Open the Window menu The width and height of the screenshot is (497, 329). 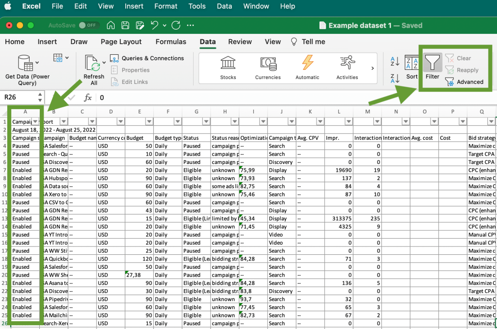click(x=256, y=6)
